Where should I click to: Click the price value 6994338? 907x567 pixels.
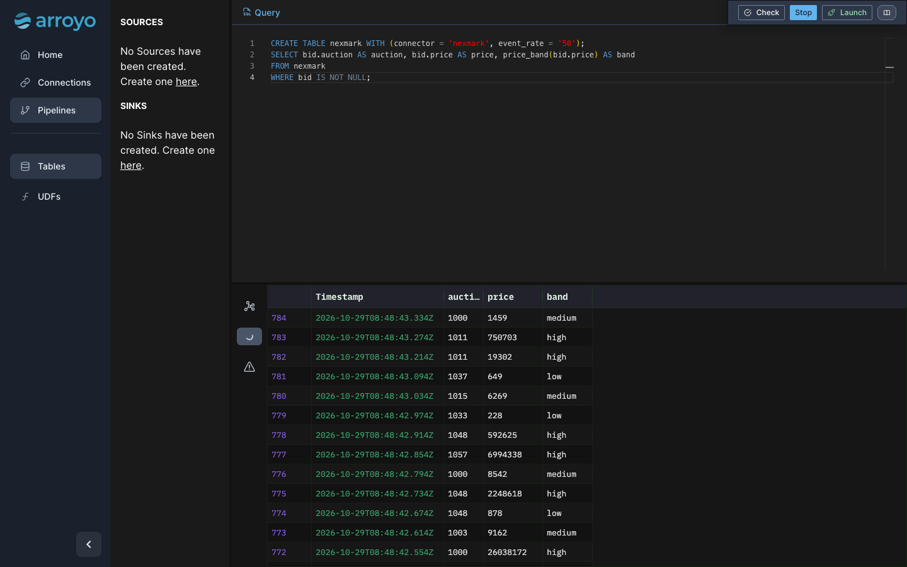click(x=505, y=455)
